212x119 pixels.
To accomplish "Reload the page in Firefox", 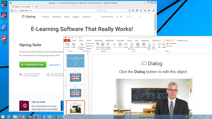I will [x=98, y=11].
